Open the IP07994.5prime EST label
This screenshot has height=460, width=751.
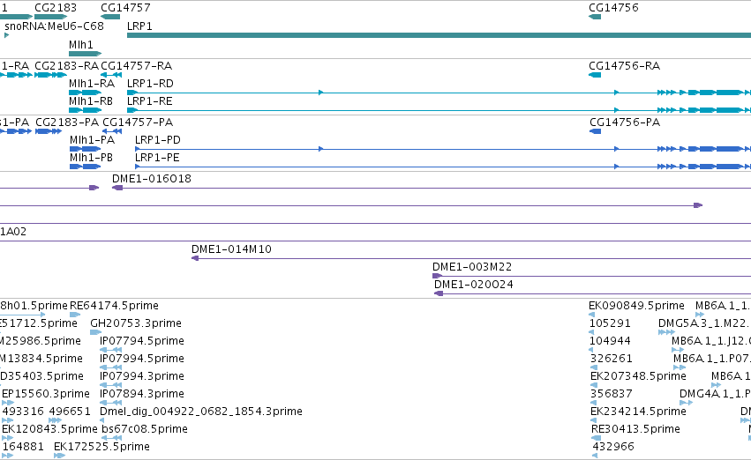(x=142, y=359)
